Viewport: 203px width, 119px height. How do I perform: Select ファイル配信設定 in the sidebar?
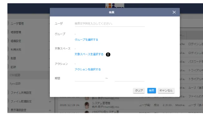[x=21, y=101]
